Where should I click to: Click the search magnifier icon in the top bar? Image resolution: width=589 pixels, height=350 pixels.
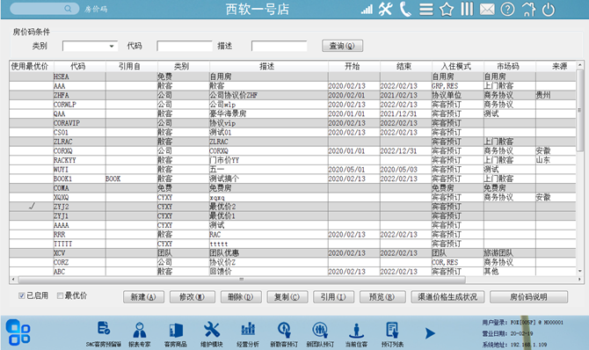point(68,9)
